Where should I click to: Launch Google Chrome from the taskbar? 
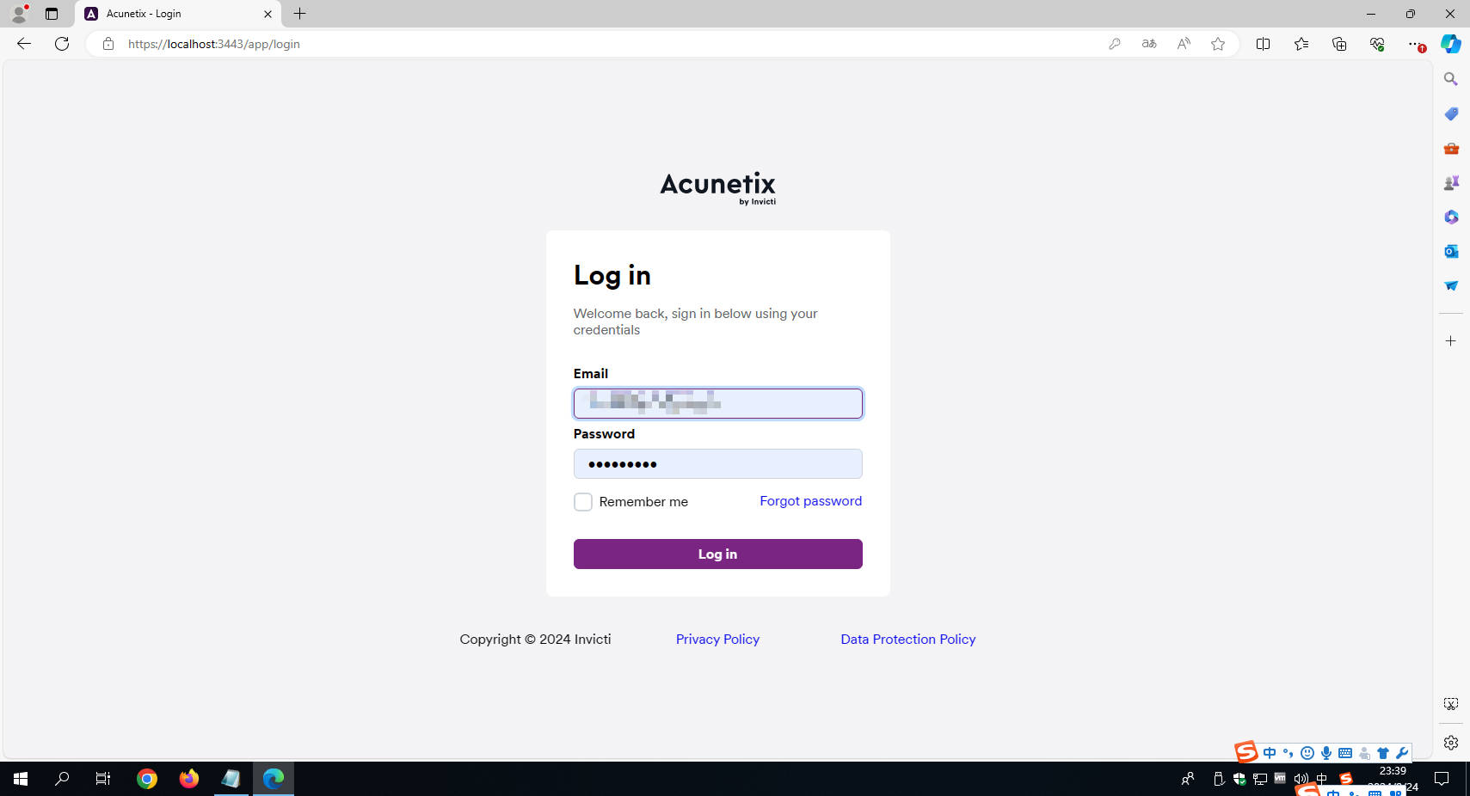[147, 779]
